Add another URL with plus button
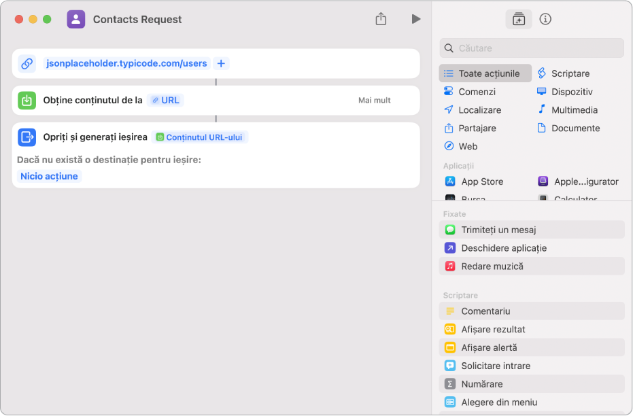 221,63
